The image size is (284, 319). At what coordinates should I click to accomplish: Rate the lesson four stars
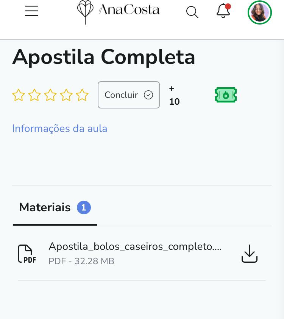(x=66, y=95)
